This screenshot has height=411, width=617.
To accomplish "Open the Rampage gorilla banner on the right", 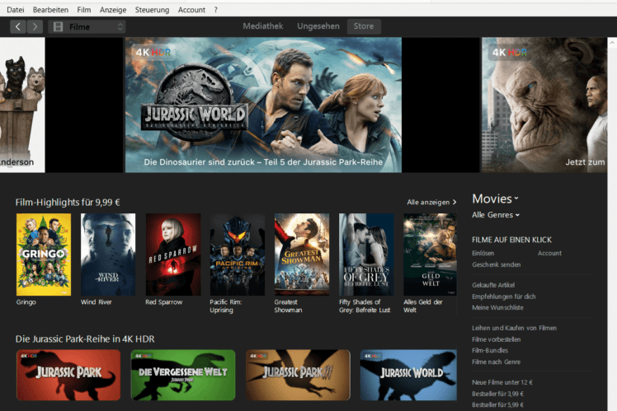I will point(544,105).
